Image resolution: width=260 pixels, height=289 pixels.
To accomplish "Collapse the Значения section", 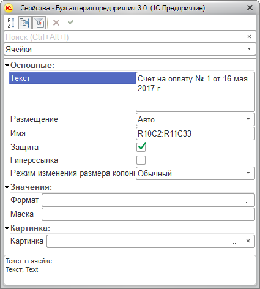I will [7, 187].
